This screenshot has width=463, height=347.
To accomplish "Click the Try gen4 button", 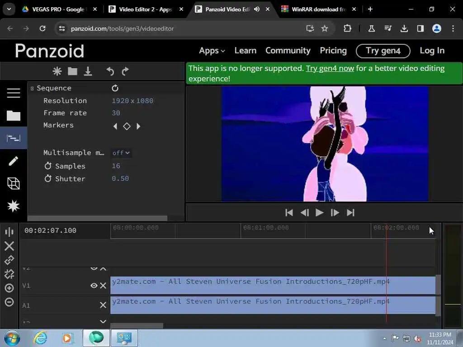I will point(383,51).
